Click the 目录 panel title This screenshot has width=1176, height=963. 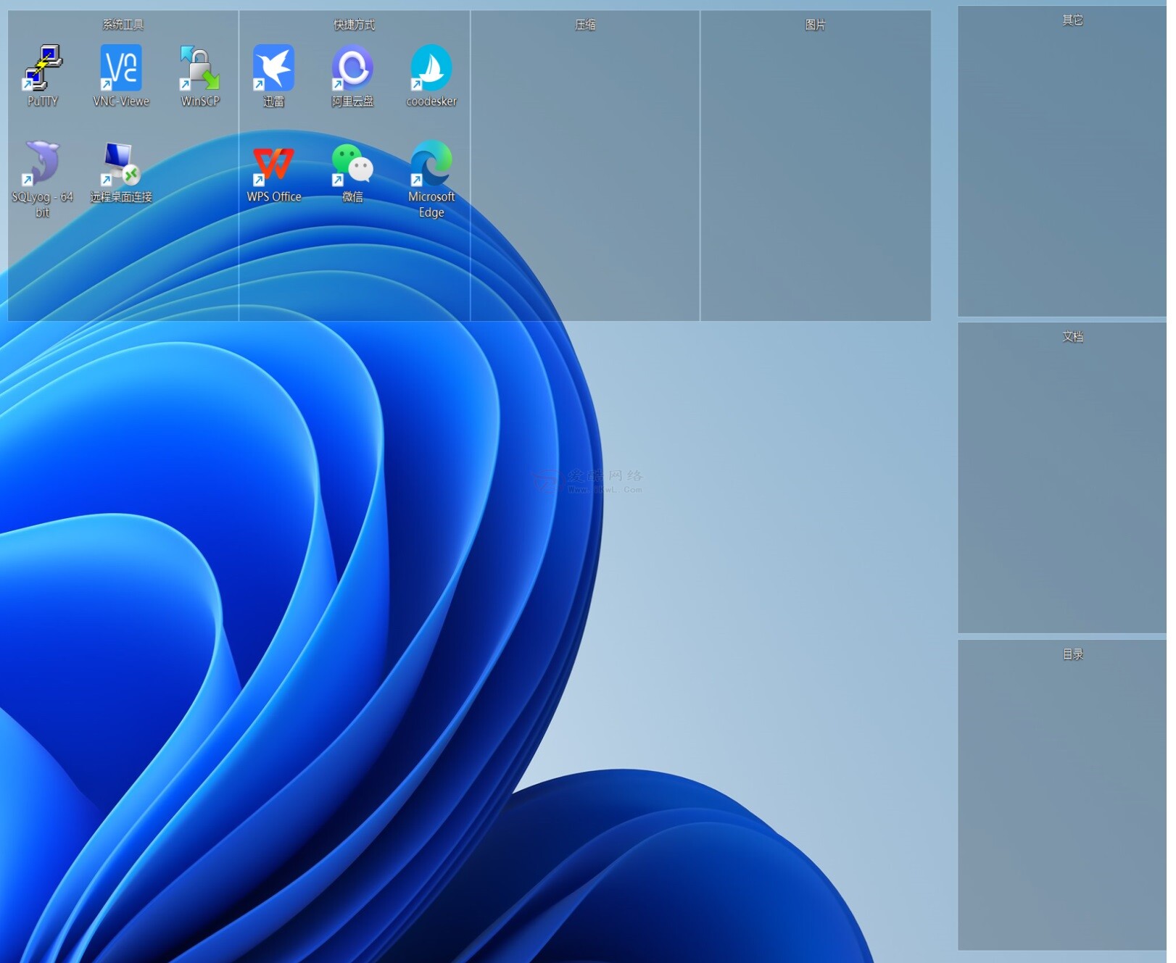[x=1072, y=654]
